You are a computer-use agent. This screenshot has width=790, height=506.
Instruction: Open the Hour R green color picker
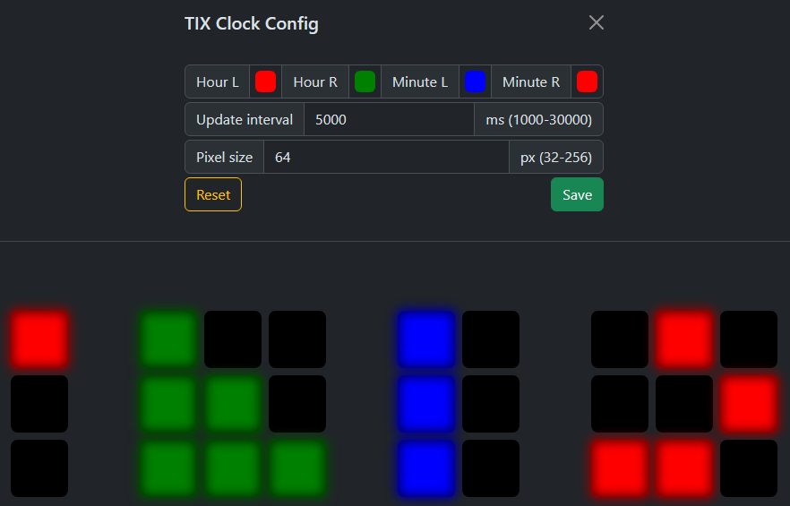click(365, 82)
